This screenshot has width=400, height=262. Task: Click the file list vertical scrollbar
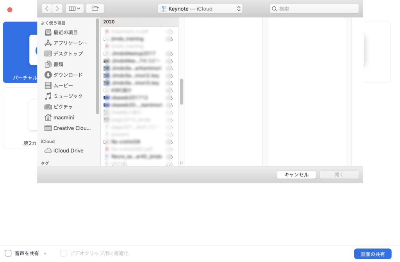coord(182,92)
